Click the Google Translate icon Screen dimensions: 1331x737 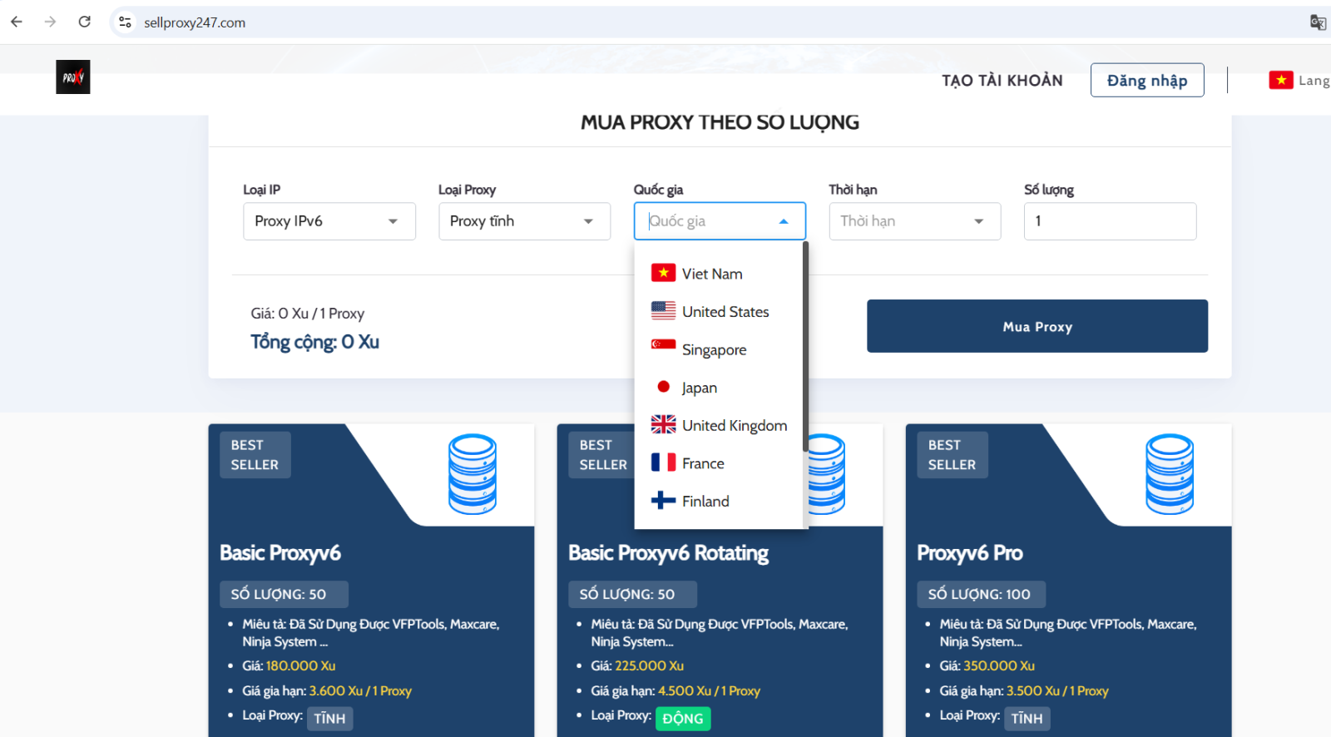pos(1318,22)
